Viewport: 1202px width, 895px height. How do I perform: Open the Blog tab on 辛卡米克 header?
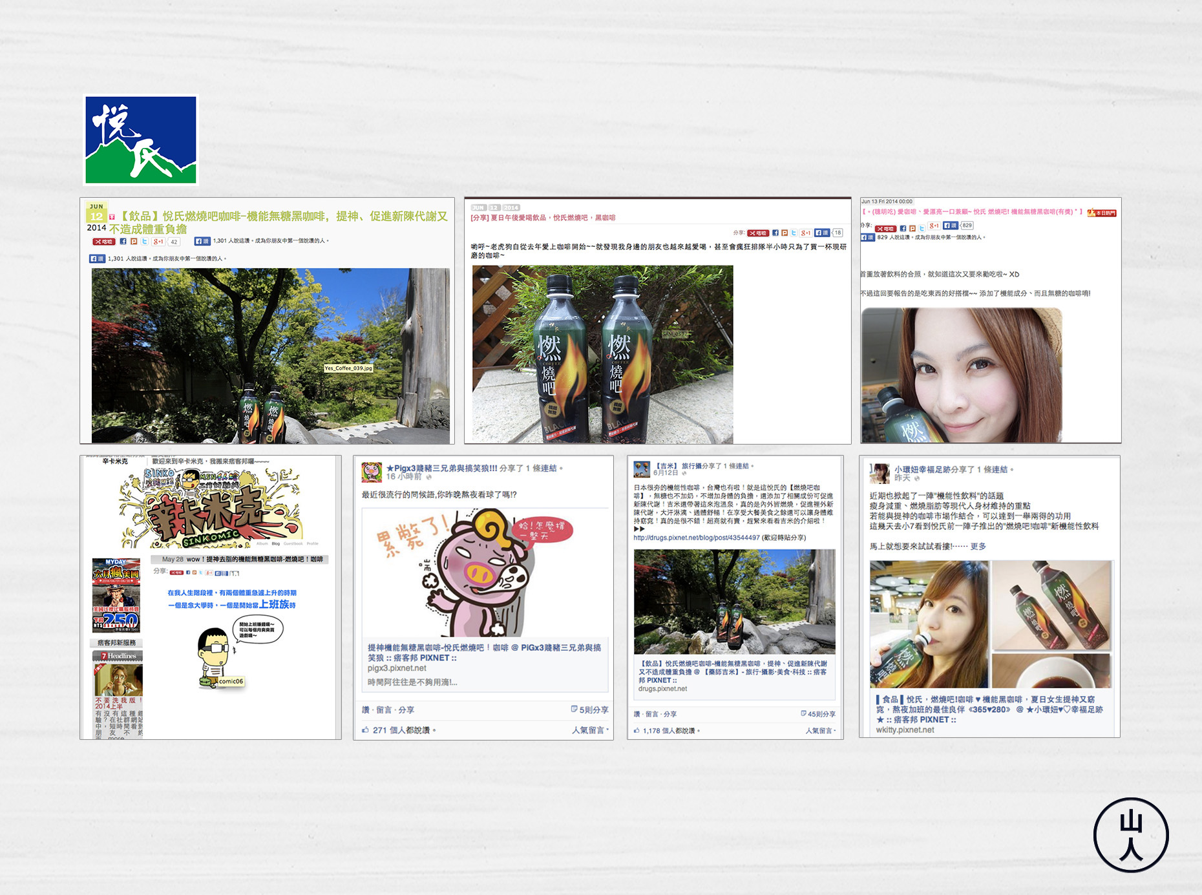pos(276,543)
